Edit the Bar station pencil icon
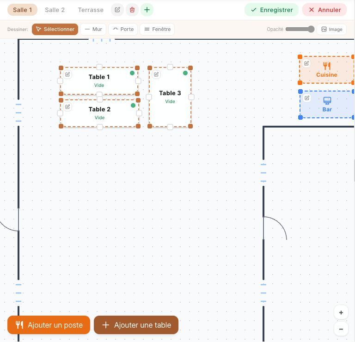This screenshot has height=342, width=355. click(307, 98)
